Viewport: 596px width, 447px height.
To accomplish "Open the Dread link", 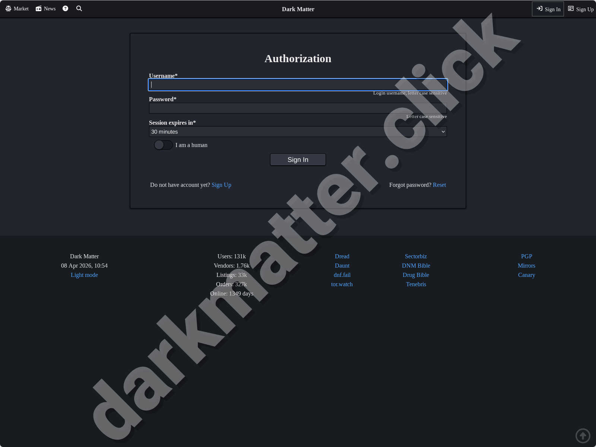I will [342, 256].
